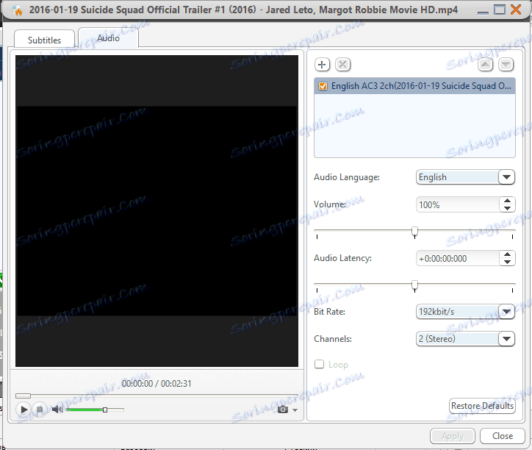Click Restore Defaults button
The height and width of the screenshot is (450, 532).
coord(482,406)
